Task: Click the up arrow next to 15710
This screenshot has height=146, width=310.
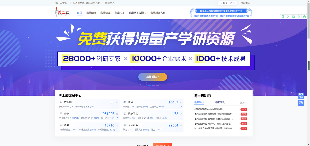Action: (117, 126)
